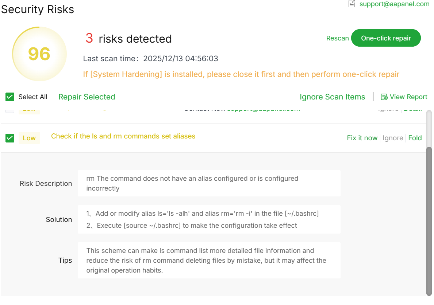
Task: Fold the ls and rm aliases risk details
Action: tap(415, 138)
